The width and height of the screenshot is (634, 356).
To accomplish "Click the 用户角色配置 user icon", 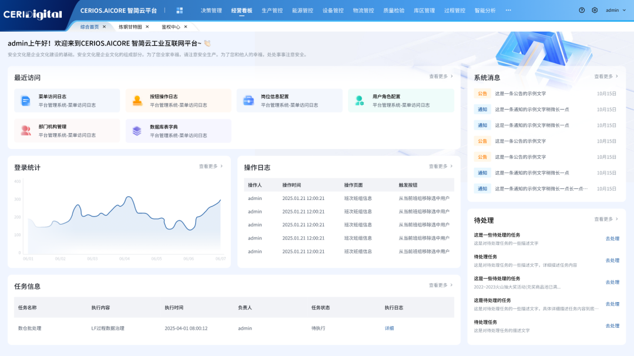I will click(x=360, y=100).
